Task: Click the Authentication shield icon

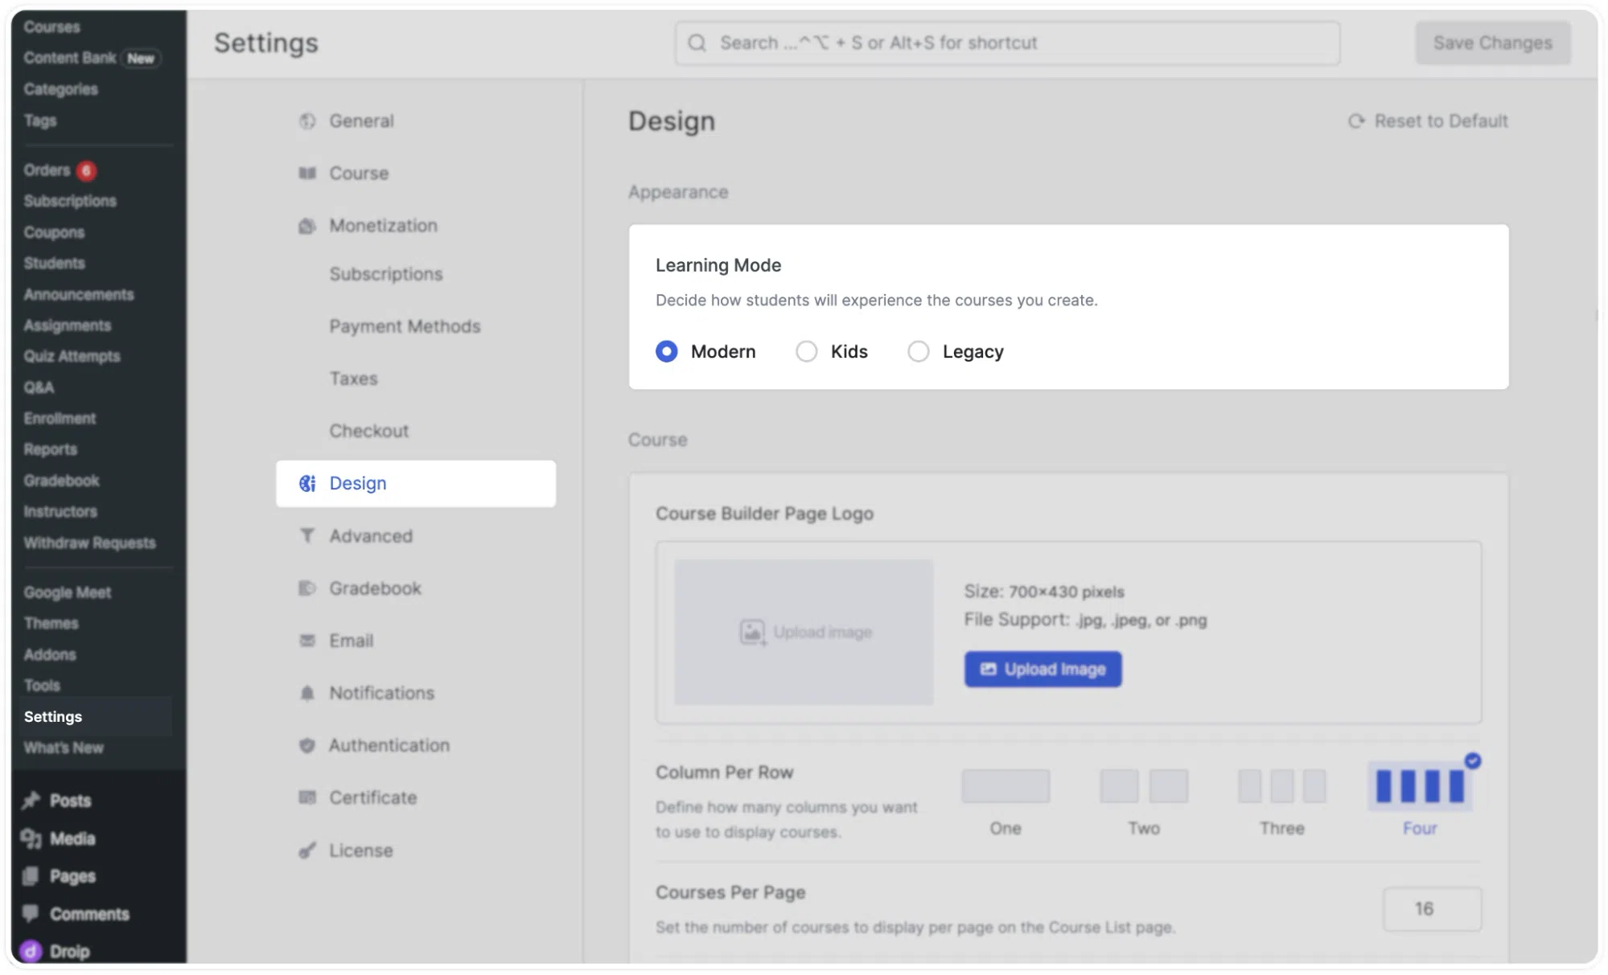Action: click(x=307, y=745)
